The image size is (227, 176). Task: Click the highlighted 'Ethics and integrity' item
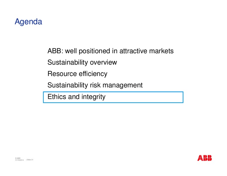click(113, 97)
